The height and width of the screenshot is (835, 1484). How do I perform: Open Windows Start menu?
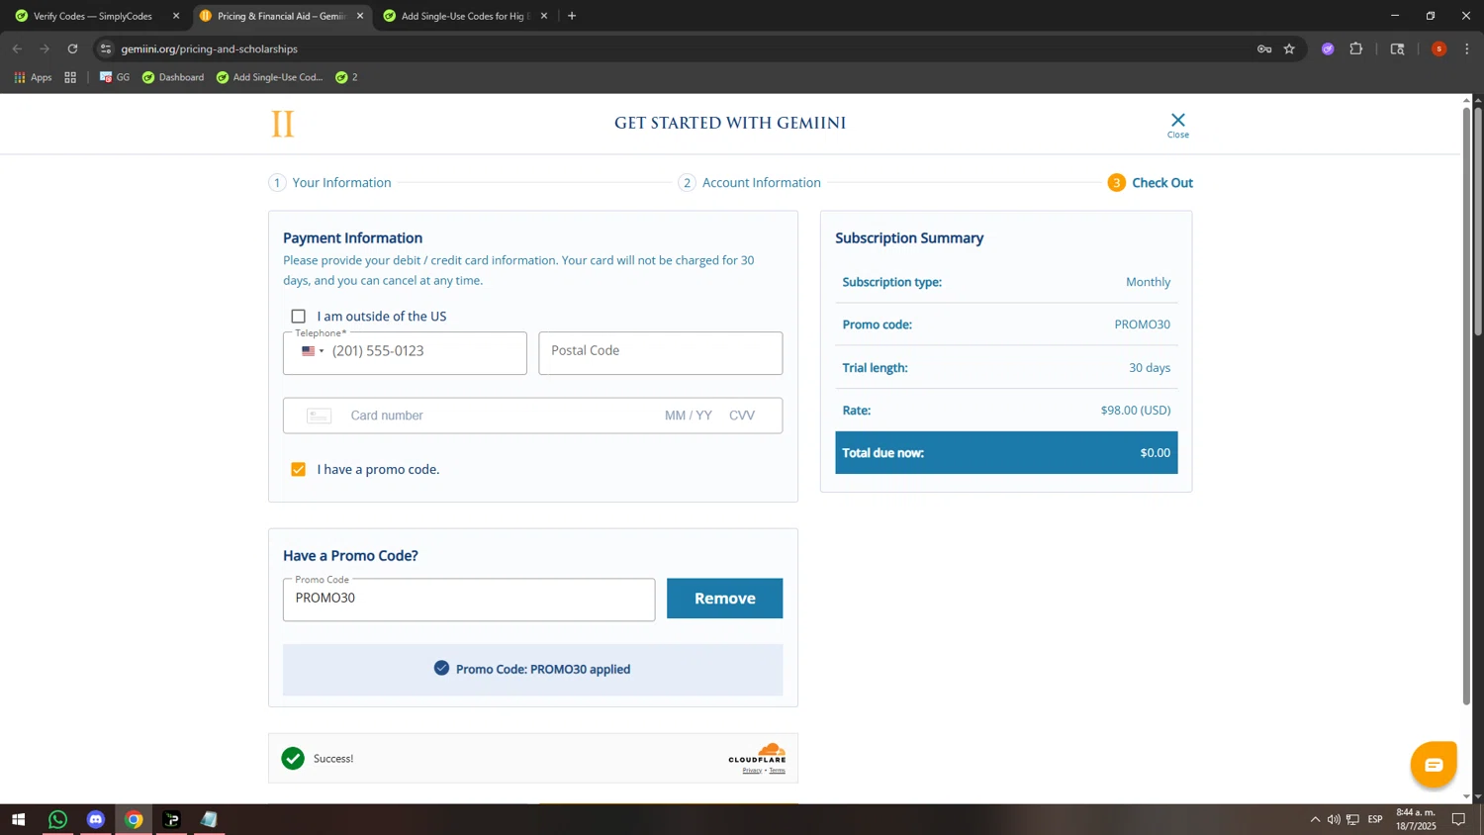18,819
